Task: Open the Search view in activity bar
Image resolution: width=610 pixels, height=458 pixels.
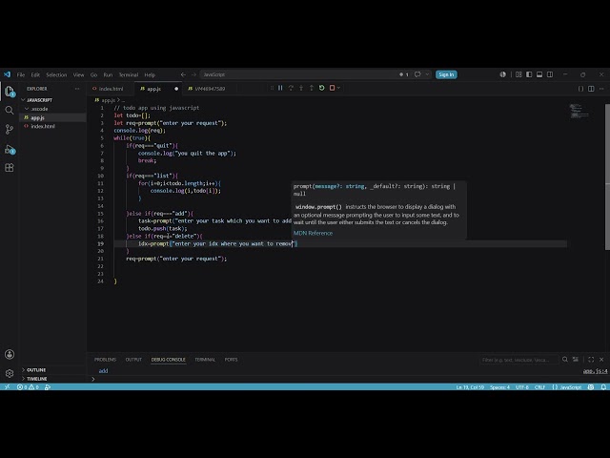Action: pos(10,111)
